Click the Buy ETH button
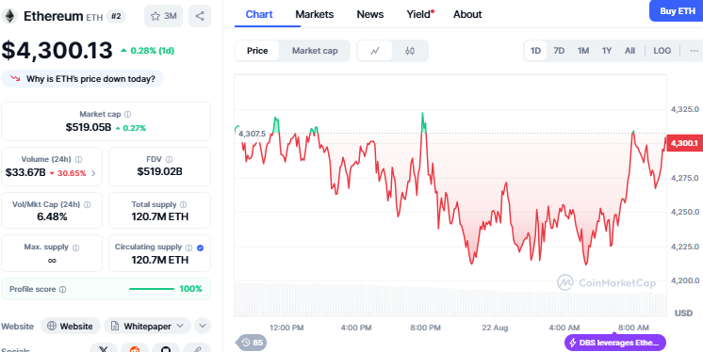This screenshot has width=703, height=352. (677, 11)
